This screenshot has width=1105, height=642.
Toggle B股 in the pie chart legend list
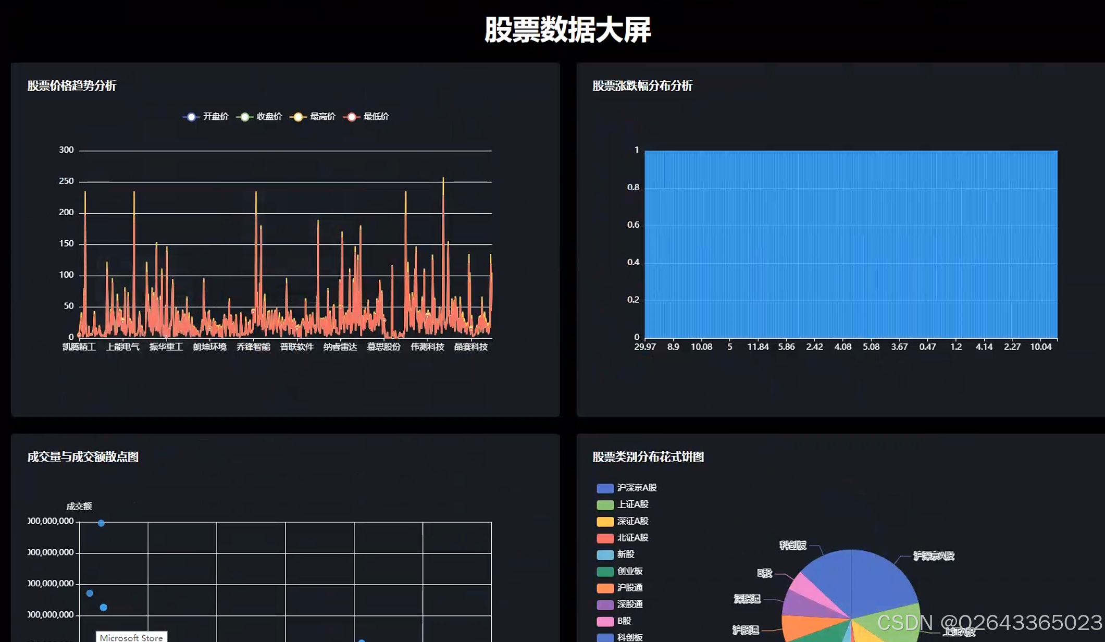[x=614, y=622]
